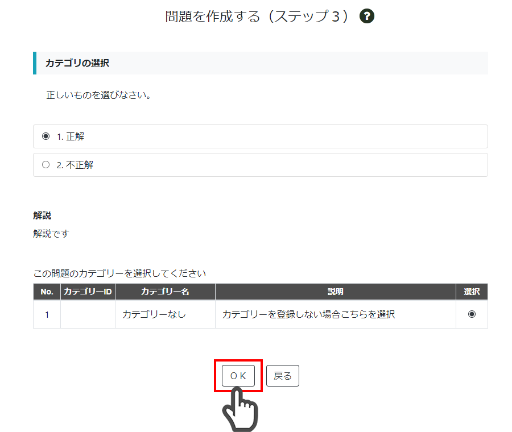Click the カテゴリーID column header
Image resolution: width=512 pixels, height=432 pixels.
point(88,292)
